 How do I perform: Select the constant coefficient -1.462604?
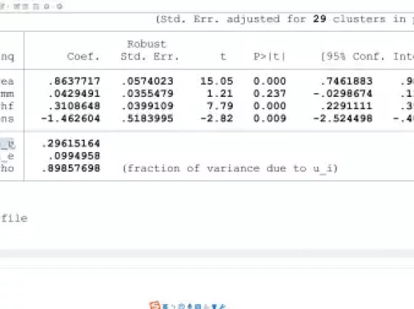tap(71, 118)
